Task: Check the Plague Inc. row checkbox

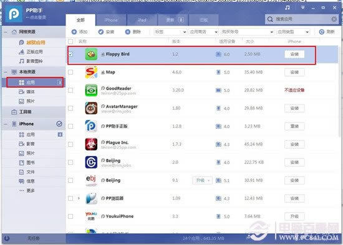Action: pos(70,144)
